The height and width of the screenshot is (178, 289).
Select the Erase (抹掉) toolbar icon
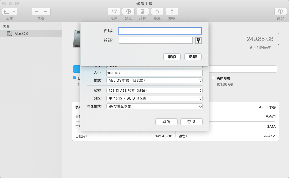point(143,12)
